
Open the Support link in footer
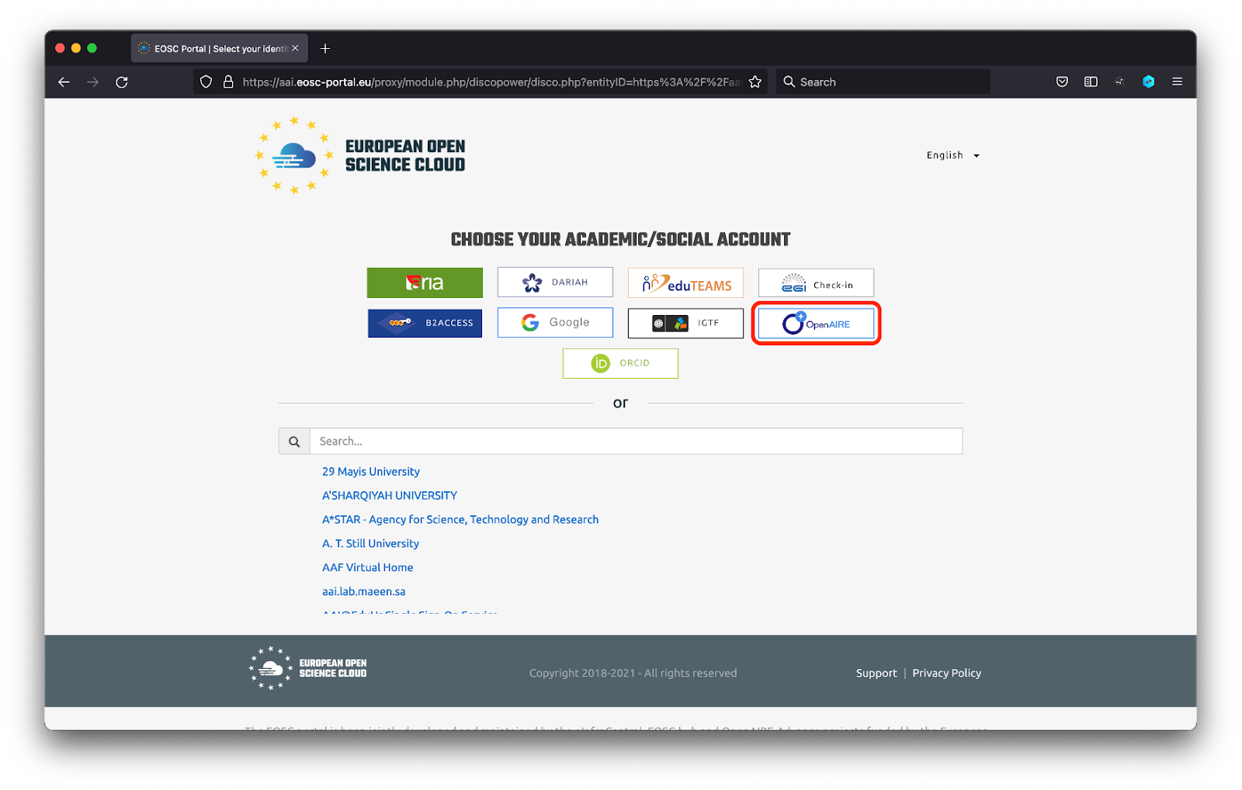[x=876, y=674]
